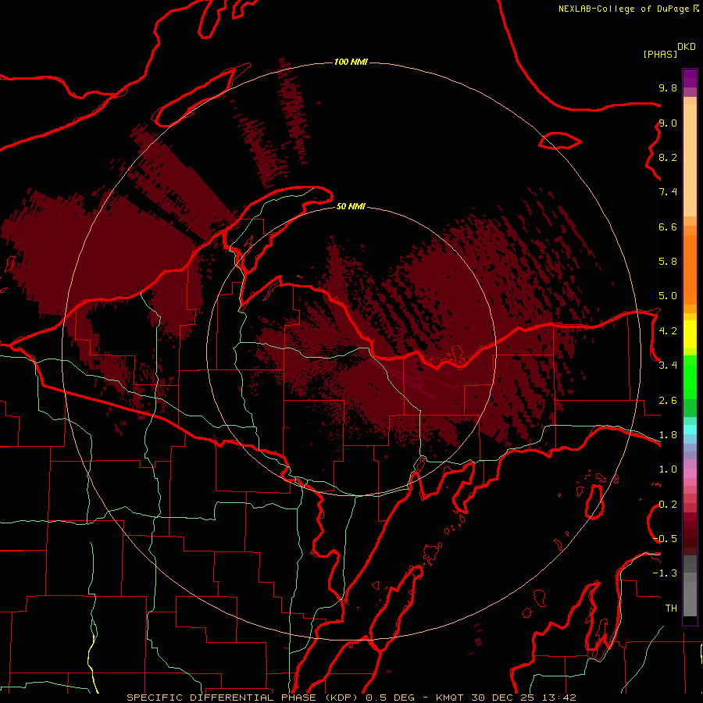Click the -0.5 scale value

click(665, 539)
